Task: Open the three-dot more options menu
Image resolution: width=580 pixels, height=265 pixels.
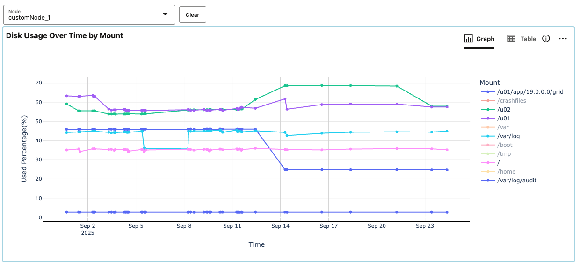Action: [563, 39]
